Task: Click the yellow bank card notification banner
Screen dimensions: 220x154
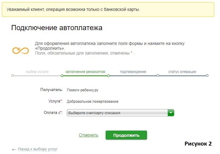Action: 110,9
